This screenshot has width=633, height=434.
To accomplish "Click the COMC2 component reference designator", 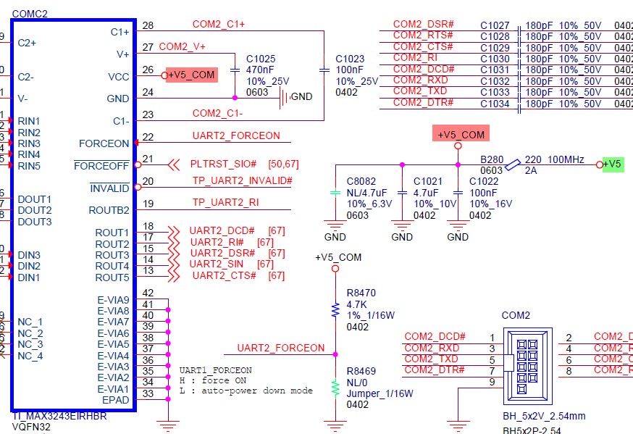I will point(30,14).
